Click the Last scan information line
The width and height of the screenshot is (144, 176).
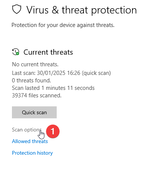pyautogui.click(x=61, y=73)
